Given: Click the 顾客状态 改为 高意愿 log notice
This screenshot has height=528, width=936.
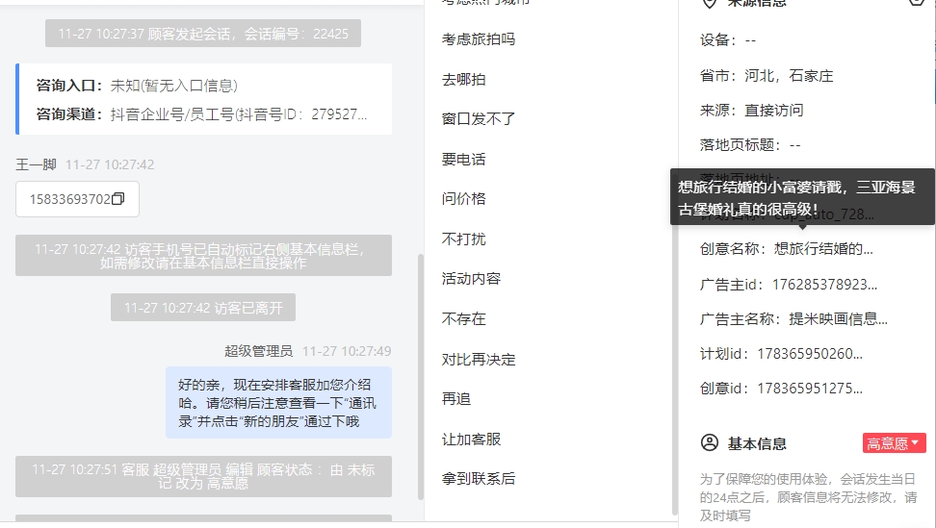Looking at the screenshot, I should pyautogui.click(x=203, y=476).
